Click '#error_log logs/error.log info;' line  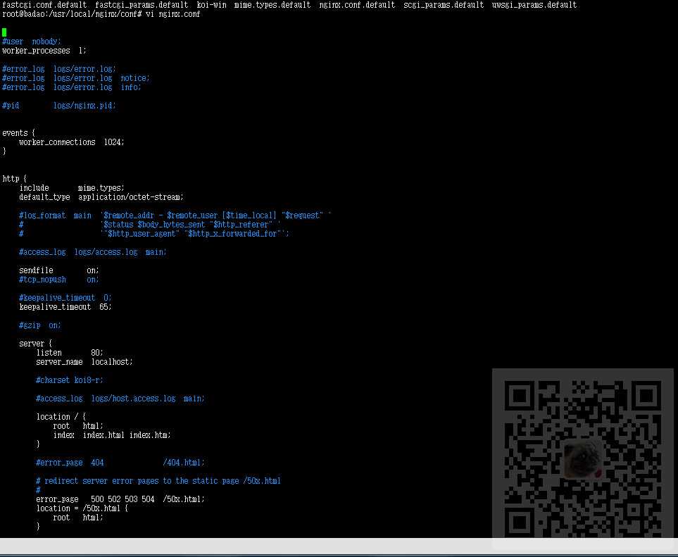(x=72, y=87)
